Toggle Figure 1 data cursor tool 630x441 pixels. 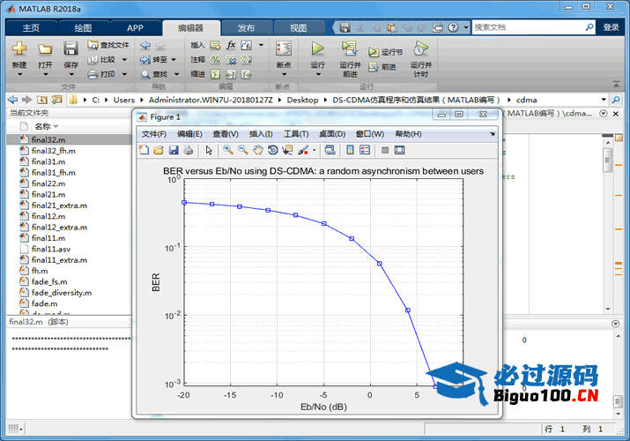tap(287, 150)
